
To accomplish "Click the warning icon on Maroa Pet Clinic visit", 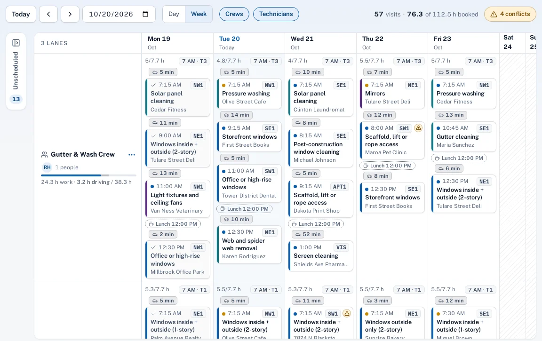I will click(x=418, y=128).
